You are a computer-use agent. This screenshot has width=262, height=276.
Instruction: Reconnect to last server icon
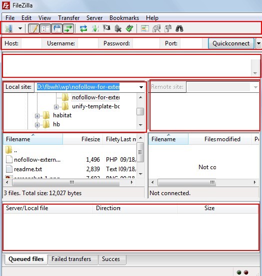click(x=129, y=28)
